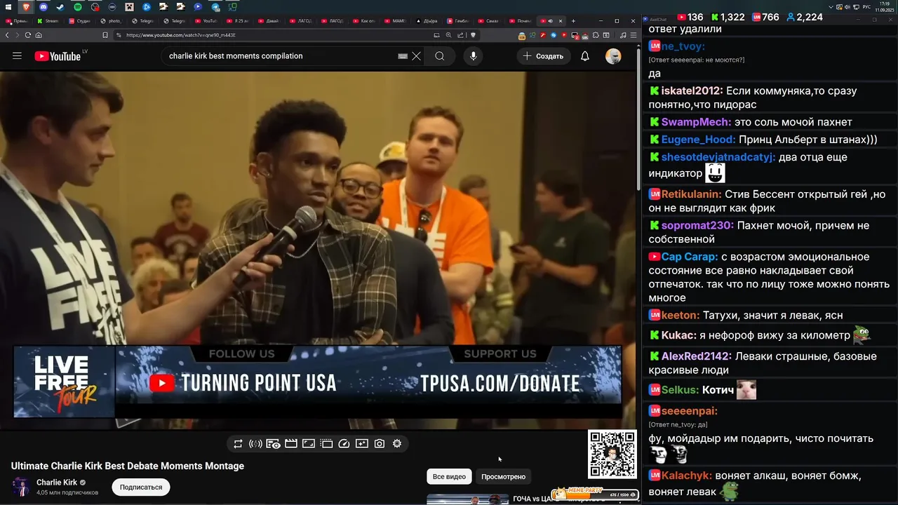Open enhancer settings gear icon
The width and height of the screenshot is (898, 505).
[397, 444]
